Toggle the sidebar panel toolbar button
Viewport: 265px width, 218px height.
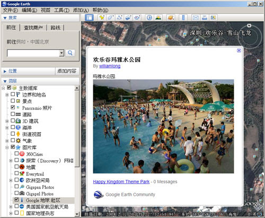[89, 18]
